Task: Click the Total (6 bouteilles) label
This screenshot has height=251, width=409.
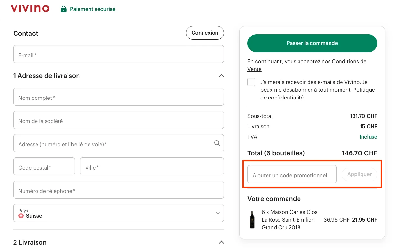Action: [276, 153]
